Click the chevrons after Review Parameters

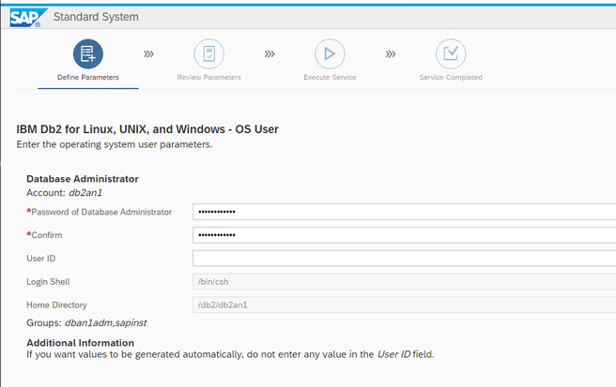(269, 53)
